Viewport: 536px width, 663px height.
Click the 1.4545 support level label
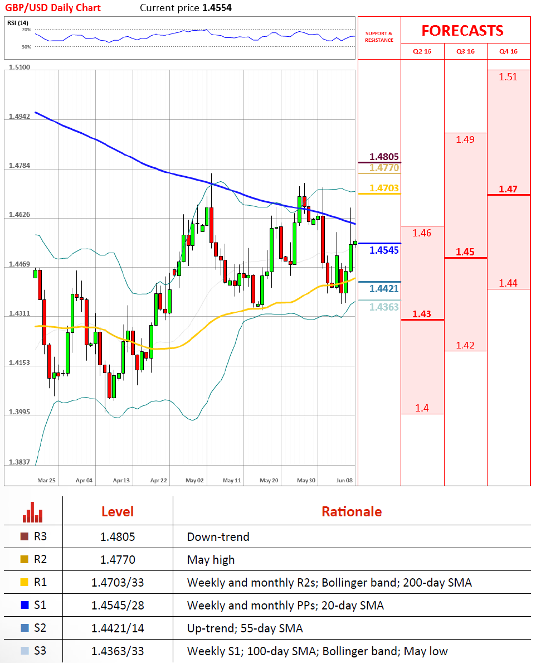coord(384,250)
